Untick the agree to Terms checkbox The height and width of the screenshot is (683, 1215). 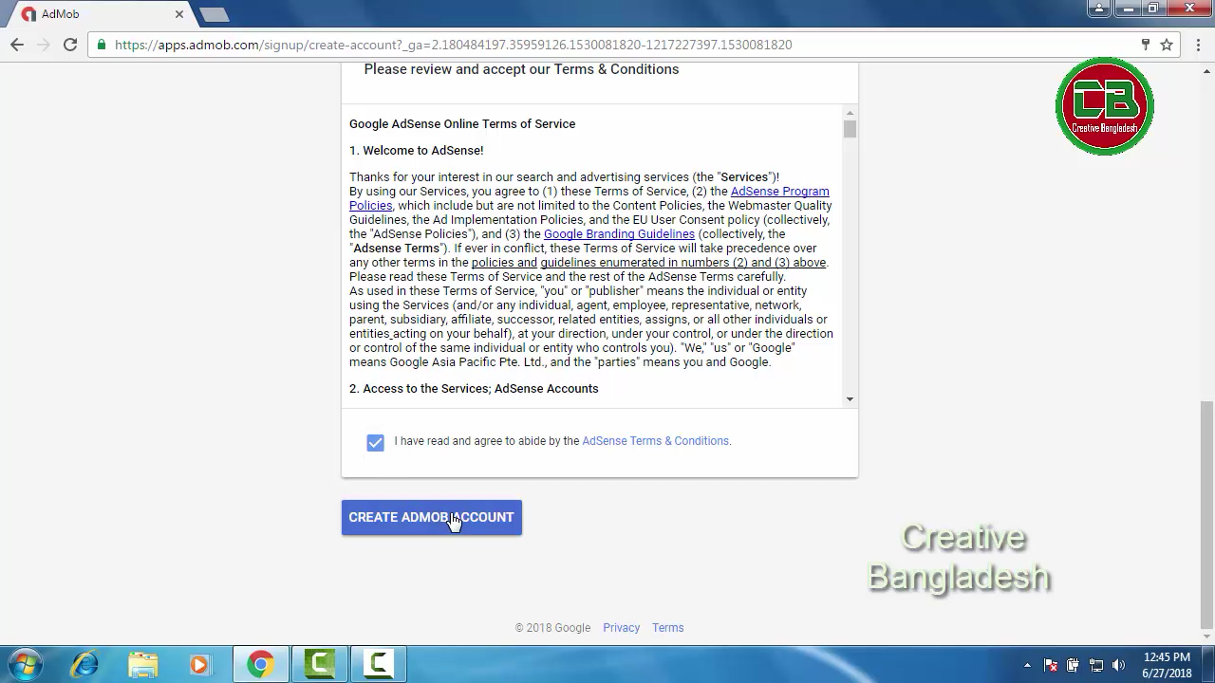pos(375,442)
